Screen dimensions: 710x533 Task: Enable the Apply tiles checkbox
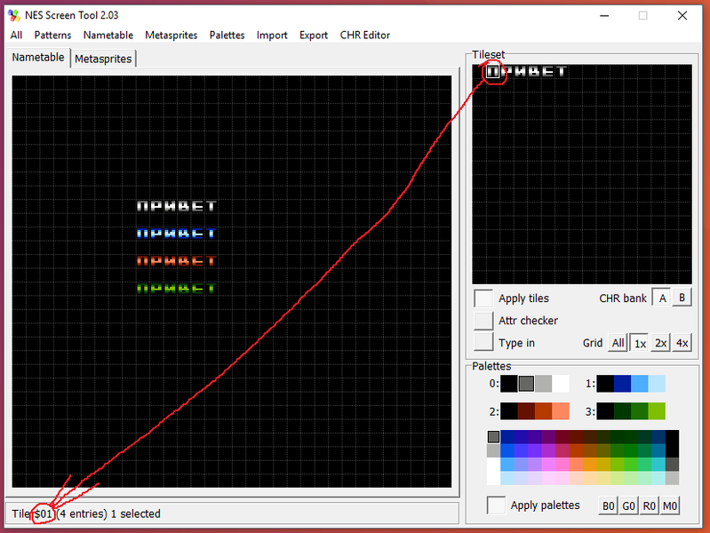coord(483,298)
